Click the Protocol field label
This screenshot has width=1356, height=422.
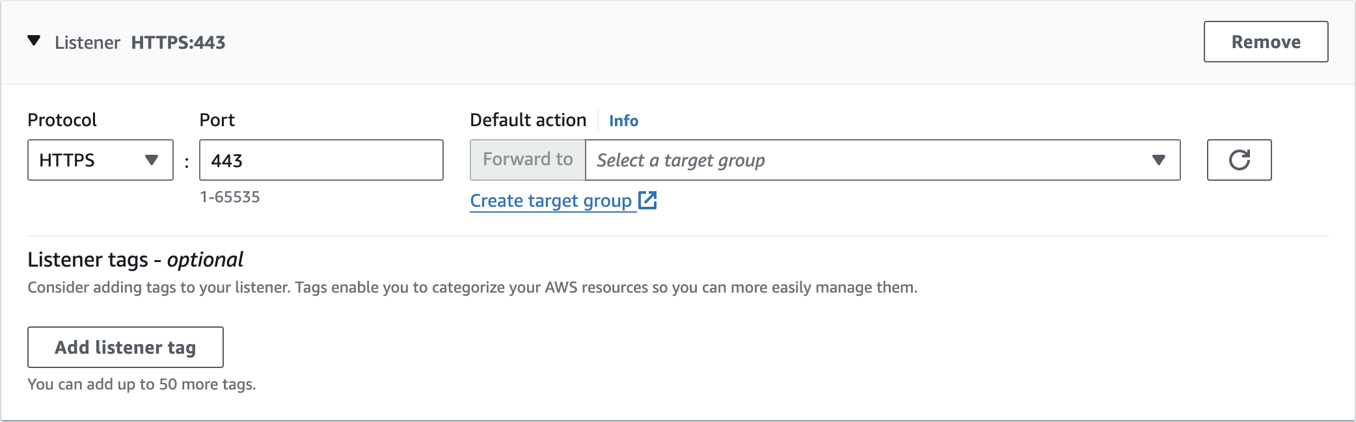pos(62,120)
